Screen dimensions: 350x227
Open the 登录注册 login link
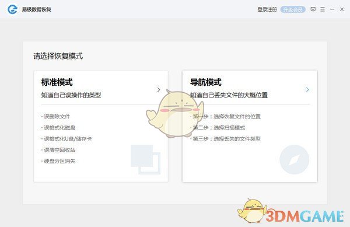[x=267, y=9]
